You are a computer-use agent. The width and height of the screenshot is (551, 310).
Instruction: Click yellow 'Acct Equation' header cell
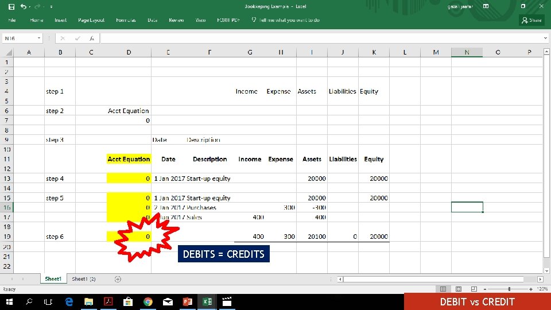pyautogui.click(x=129, y=159)
